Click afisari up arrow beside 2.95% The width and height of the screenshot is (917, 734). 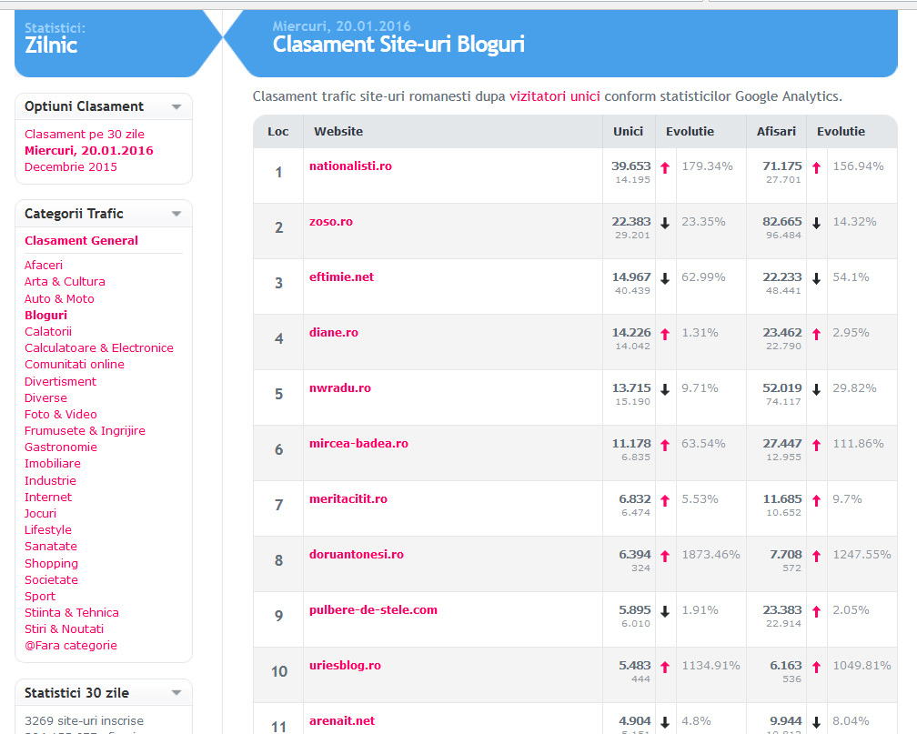point(816,334)
